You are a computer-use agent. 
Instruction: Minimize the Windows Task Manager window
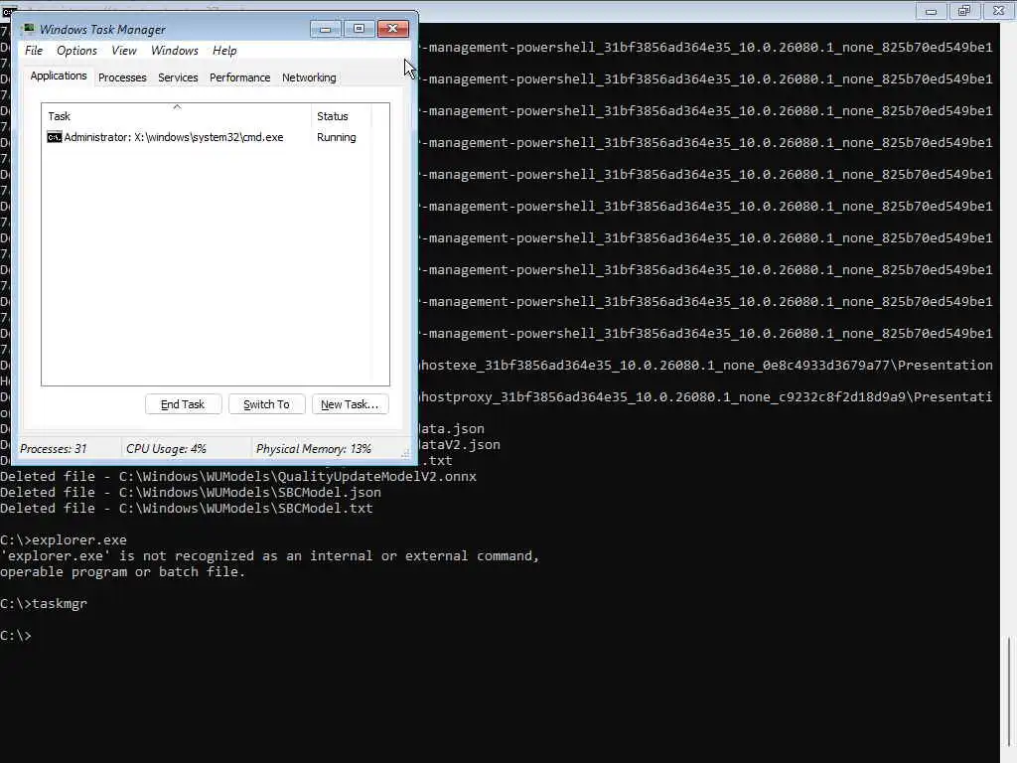[x=325, y=29]
